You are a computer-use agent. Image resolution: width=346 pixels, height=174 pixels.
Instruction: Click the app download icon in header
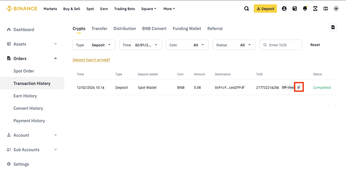(315, 9)
